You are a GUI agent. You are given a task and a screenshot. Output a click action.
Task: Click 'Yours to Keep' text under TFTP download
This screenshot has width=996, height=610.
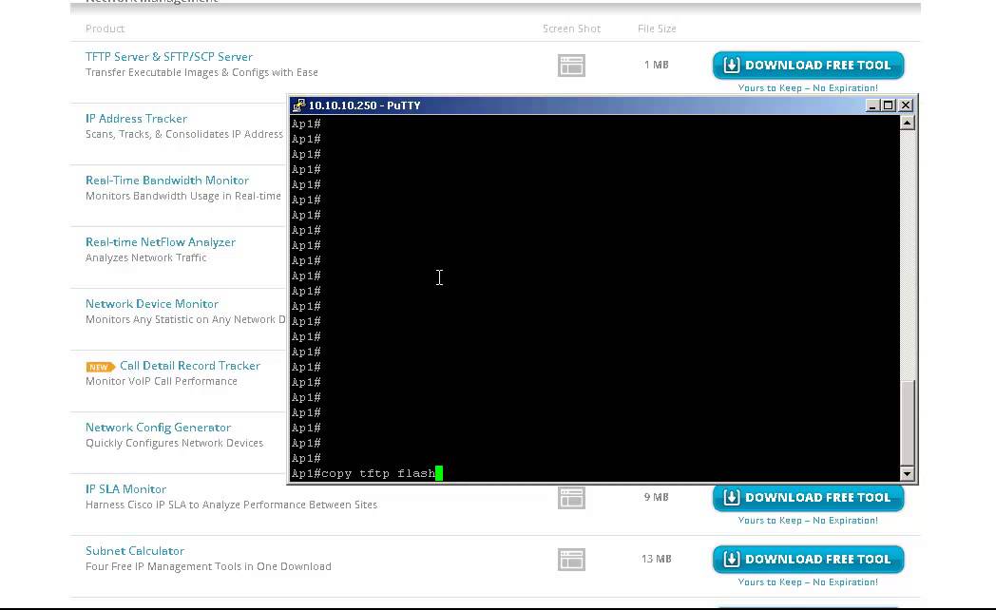click(808, 87)
